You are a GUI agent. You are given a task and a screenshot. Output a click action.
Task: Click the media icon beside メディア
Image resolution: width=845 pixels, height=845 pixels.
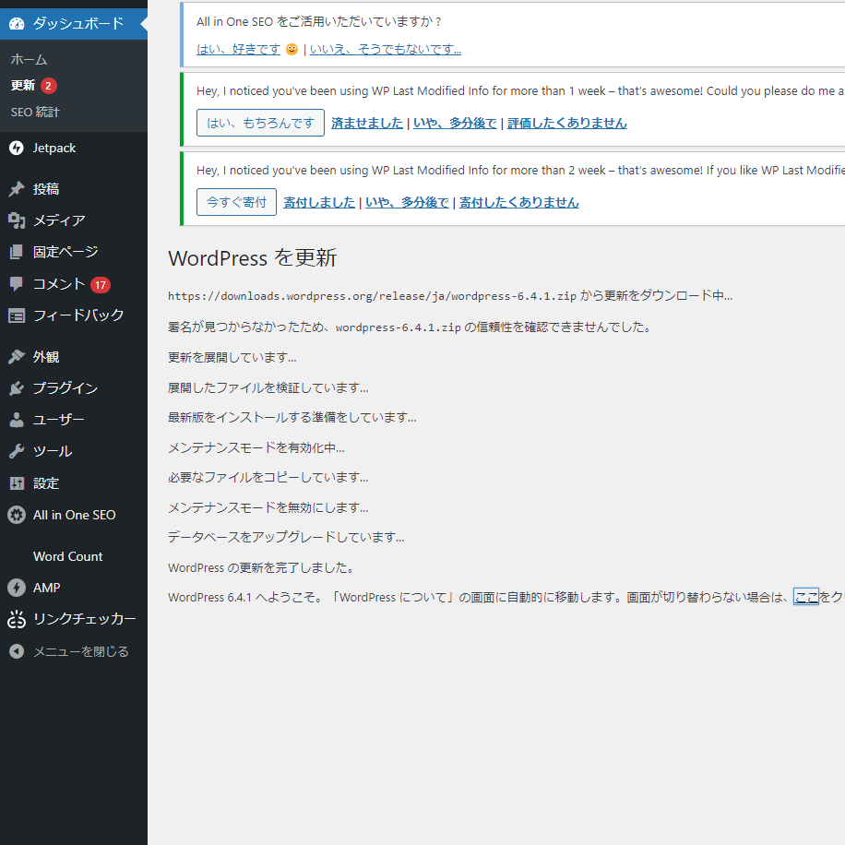pyautogui.click(x=17, y=220)
